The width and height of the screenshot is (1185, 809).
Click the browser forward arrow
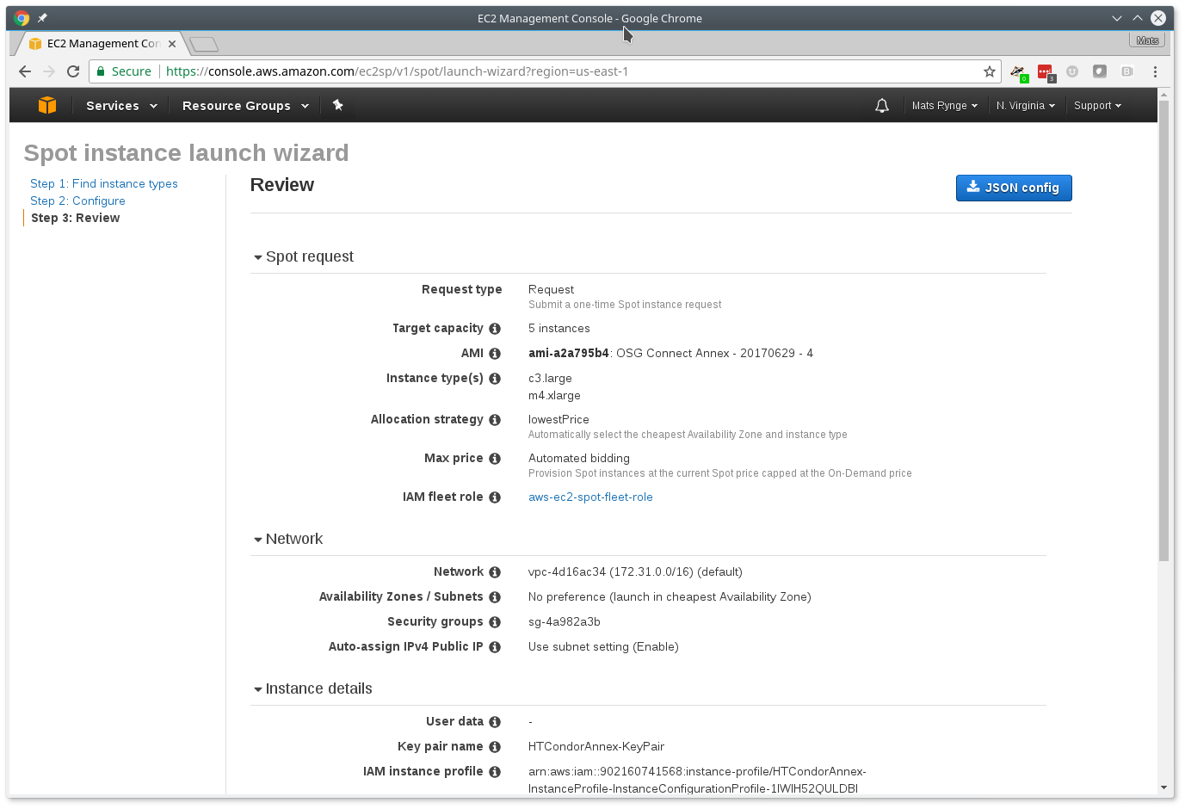tap(49, 71)
